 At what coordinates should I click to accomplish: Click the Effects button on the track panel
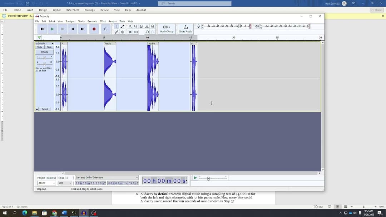(x=44, y=52)
